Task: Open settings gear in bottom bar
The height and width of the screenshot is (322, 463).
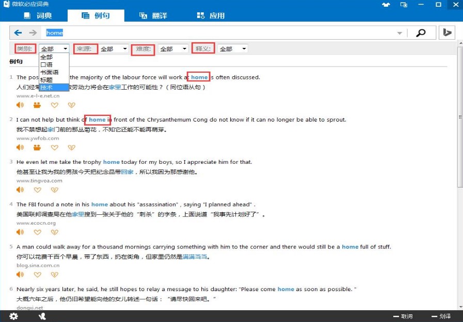Action: (x=14, y=316)
